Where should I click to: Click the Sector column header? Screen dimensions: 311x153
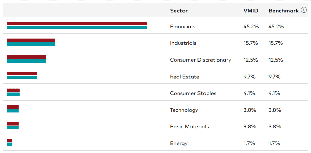[179, 11]
